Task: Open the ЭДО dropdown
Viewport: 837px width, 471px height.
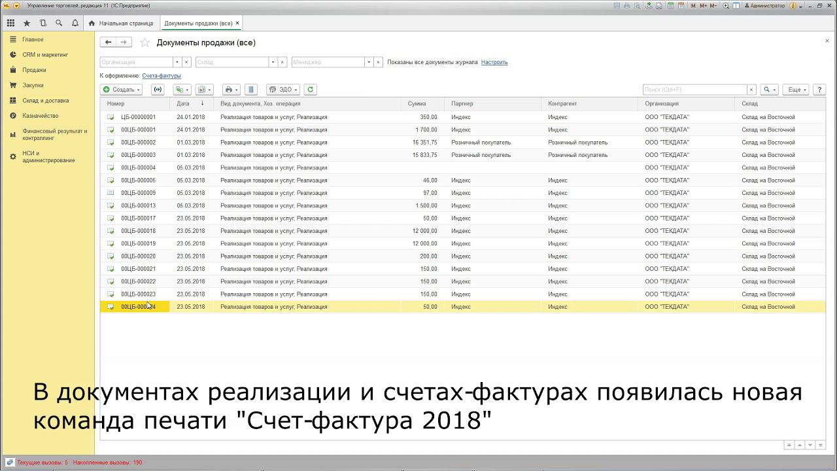Action: click(x=283, y=90)
